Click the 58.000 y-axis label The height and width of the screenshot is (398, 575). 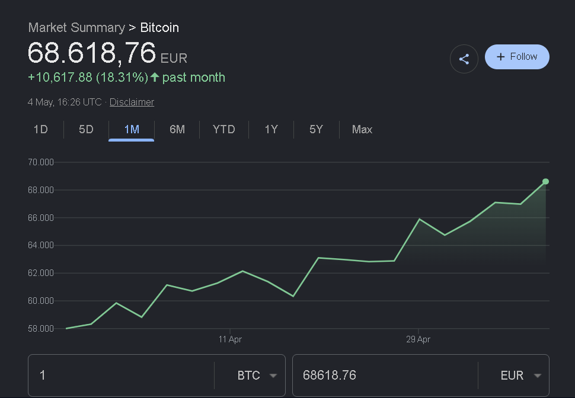(x=41, y=328)
